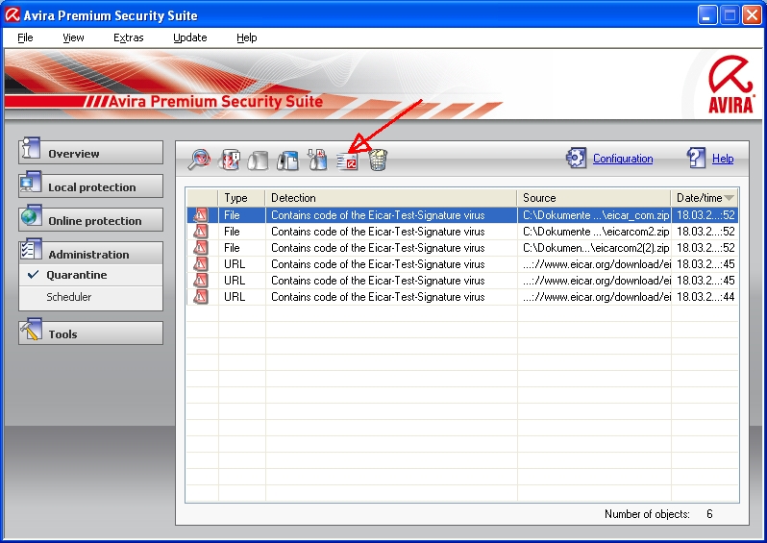
Task: Sort by the Source column header
Action: point(594,198)
